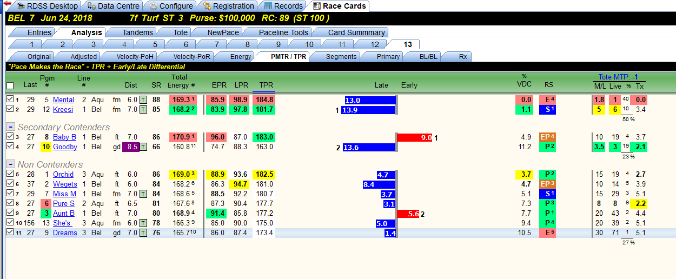
Task: Click the 170.9 Total Energy cell for Baby B
Action: (x=183, y=137)
